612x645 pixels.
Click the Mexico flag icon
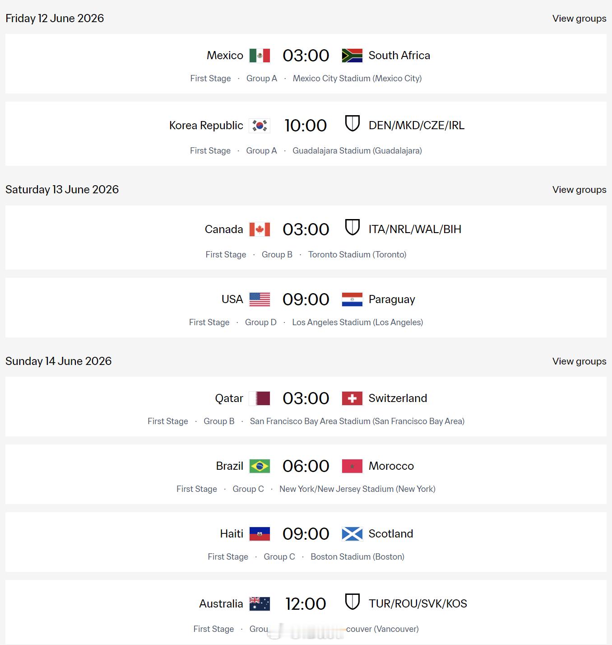click(x=260, y=56)
